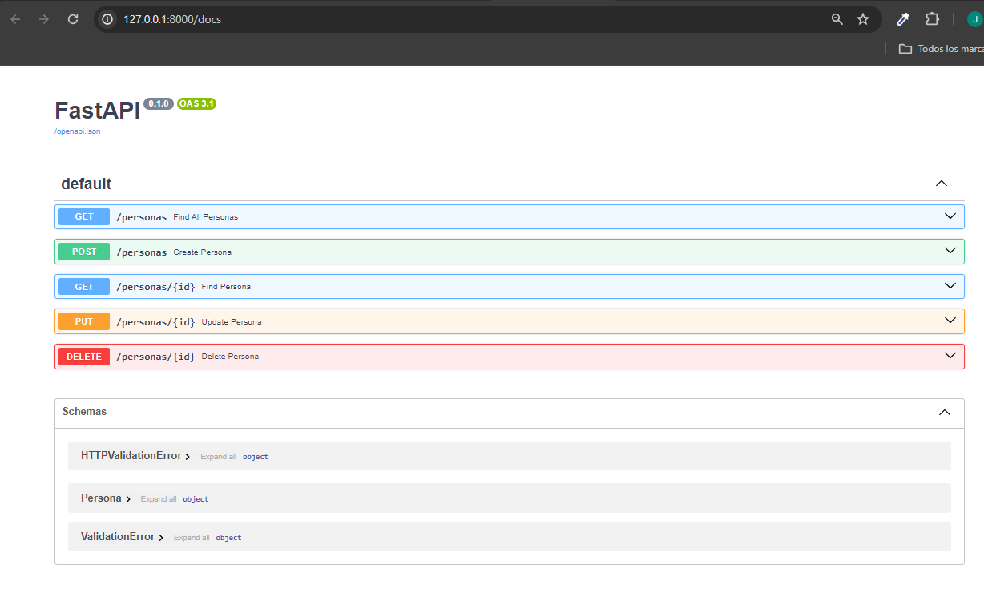Click the OAS 3.1 badge

click(197, 104)
